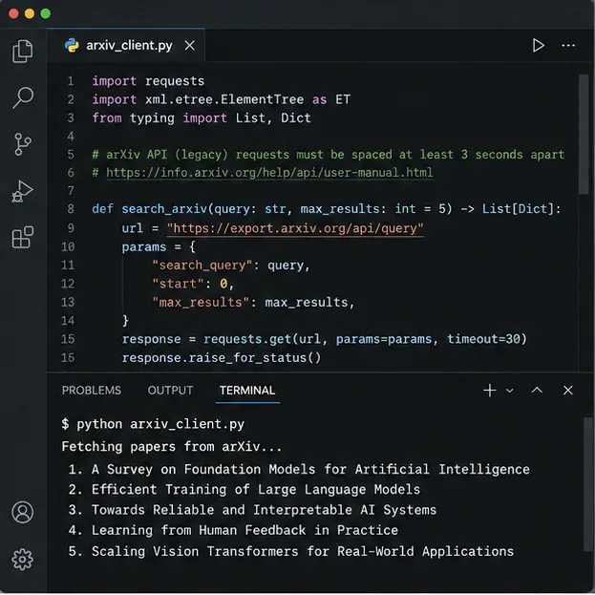
Task: Click line number 1 in gutter
Action: [71, 81]
